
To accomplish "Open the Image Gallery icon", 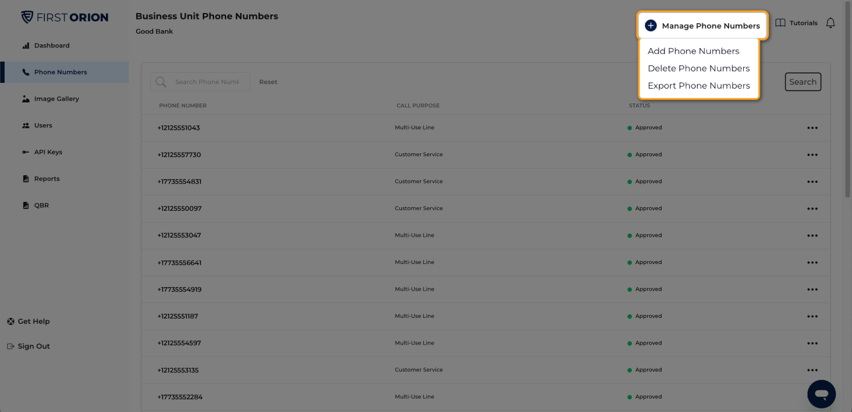I will coord(25,99).
